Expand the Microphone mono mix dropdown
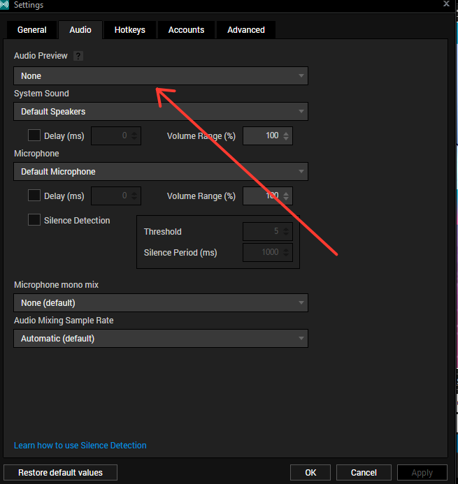Screen dimensions: 458x484 pyautogui.click(x=161, y=303)
